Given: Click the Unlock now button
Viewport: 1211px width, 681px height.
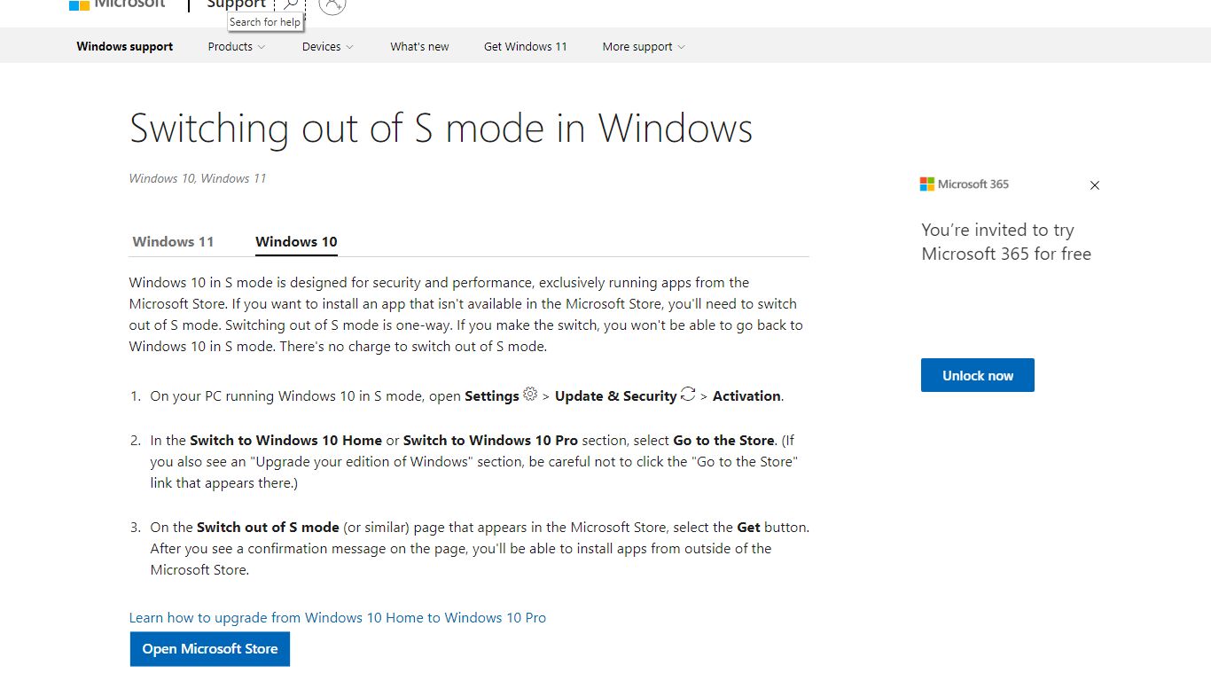Looking at the screenshot, I should click(x=978, y=375).
